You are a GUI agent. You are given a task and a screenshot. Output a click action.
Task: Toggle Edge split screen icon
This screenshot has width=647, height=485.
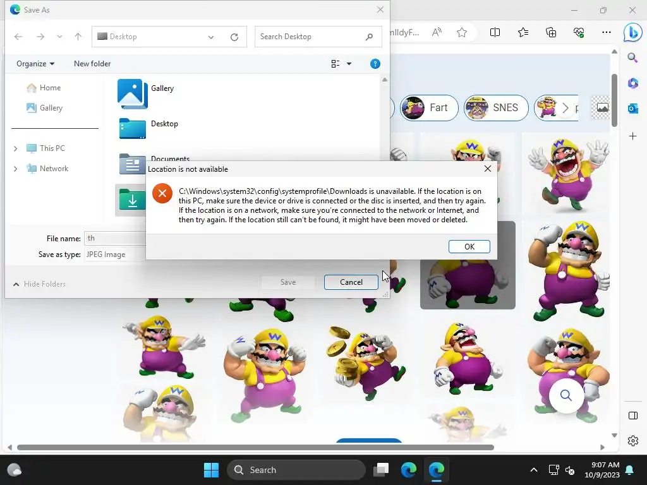point(495,32)
